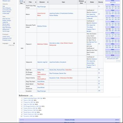Open the Languages settings gear icon

14,43
